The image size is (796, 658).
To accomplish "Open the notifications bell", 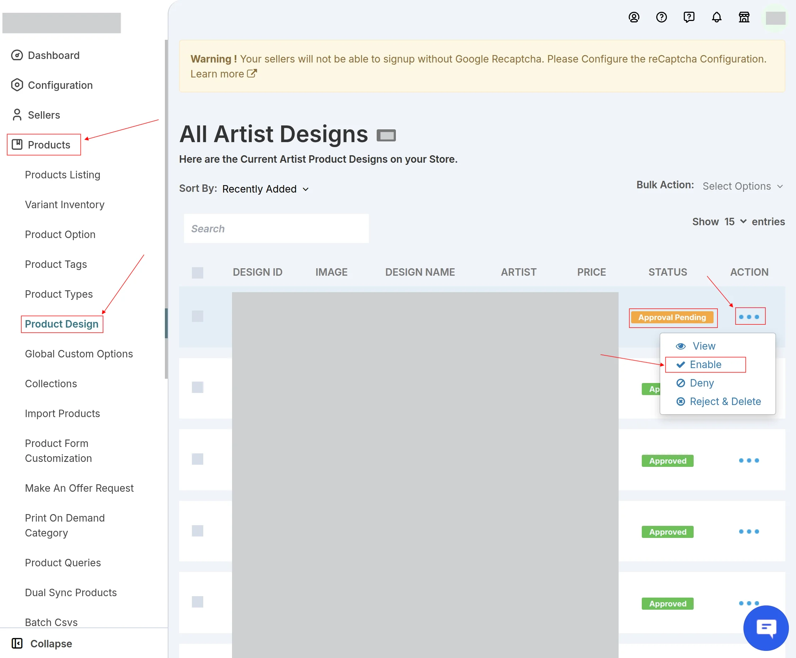I will point(716,17).
